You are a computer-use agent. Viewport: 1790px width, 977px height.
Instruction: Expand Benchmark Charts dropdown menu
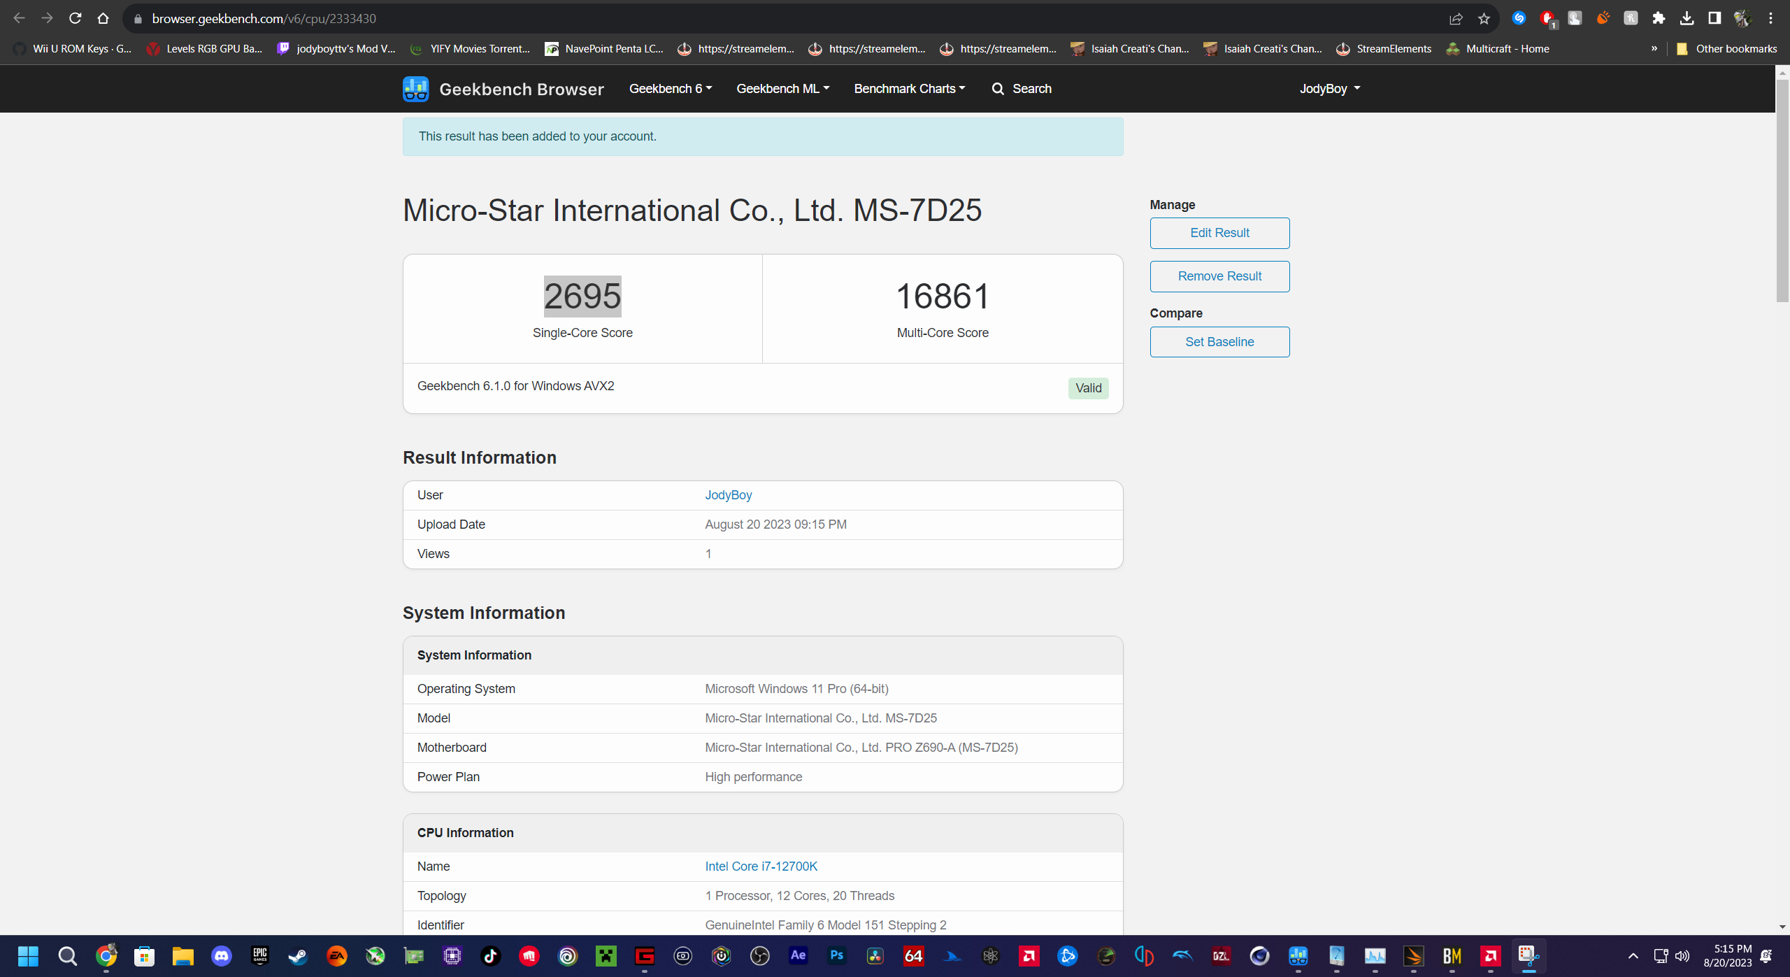(x=909, y=89)
